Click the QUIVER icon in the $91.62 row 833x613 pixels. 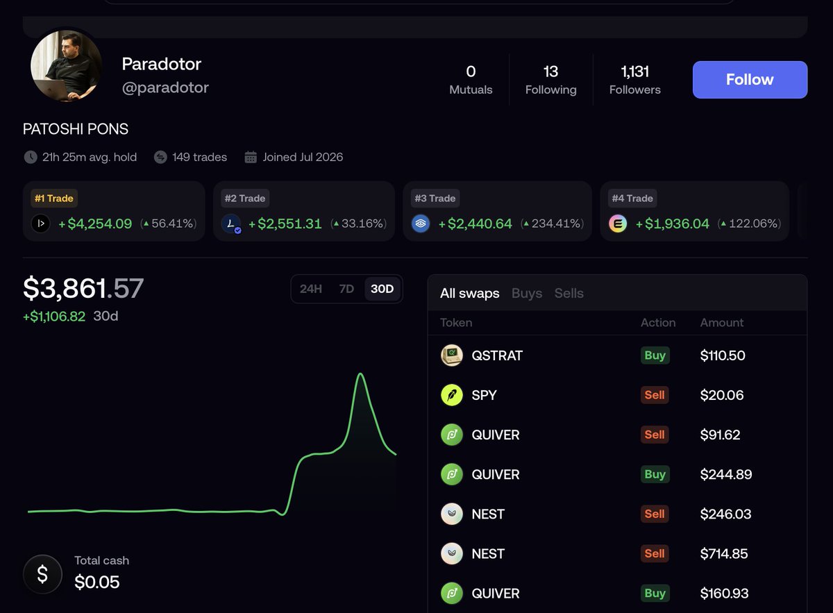coord(452,435)
